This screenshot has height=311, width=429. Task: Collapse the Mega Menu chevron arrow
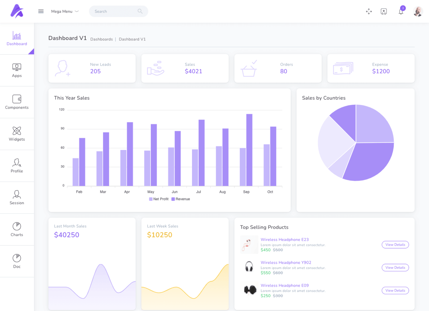(77, 11)
